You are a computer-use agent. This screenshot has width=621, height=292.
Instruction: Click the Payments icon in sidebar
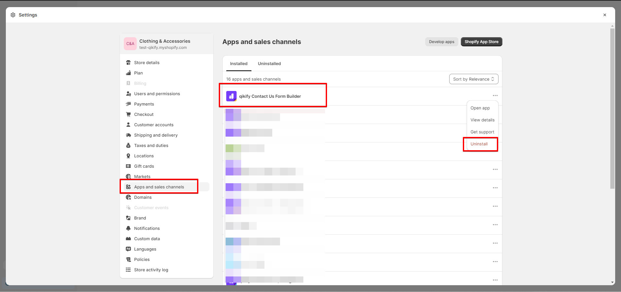tap(128, 104)
